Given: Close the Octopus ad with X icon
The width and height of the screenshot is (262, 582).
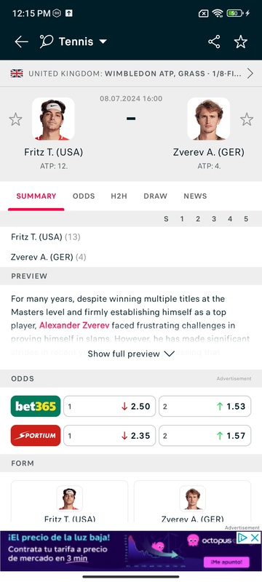Looking at the screenshot, I should 255,538.
